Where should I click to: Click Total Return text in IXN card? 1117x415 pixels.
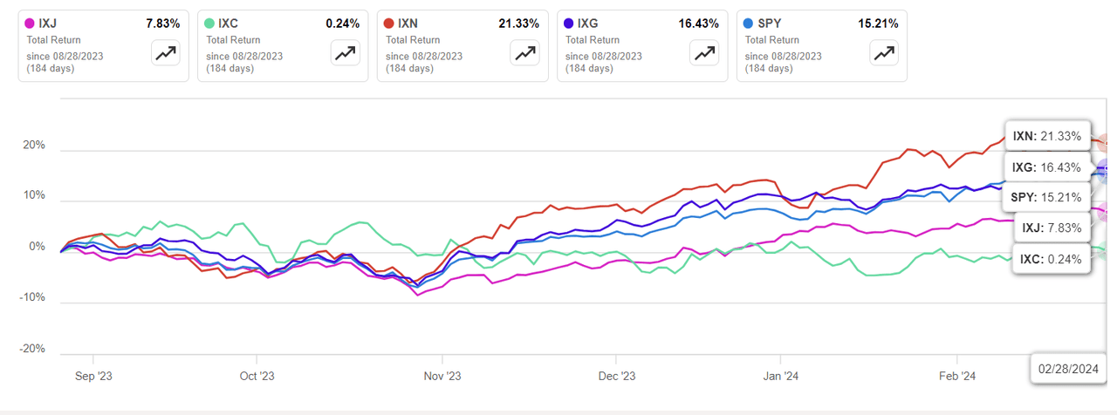click(415, 40)
